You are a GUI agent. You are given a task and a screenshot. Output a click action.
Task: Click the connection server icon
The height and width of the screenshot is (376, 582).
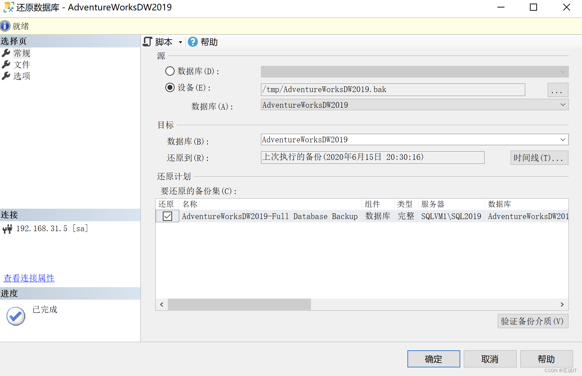pyautogui.click(x=7, y=229)
